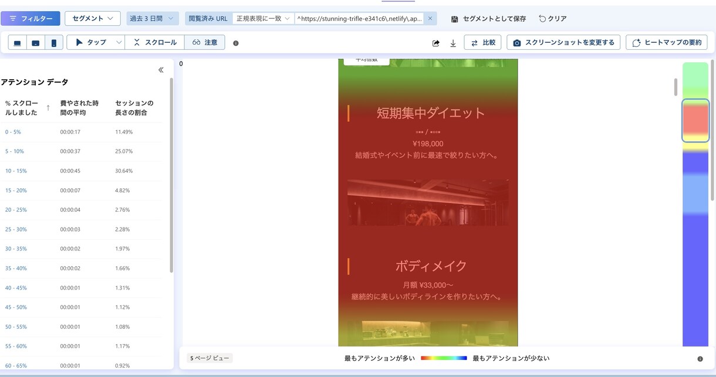Click the attention color gradient legend bar

(x=444, y=358)
